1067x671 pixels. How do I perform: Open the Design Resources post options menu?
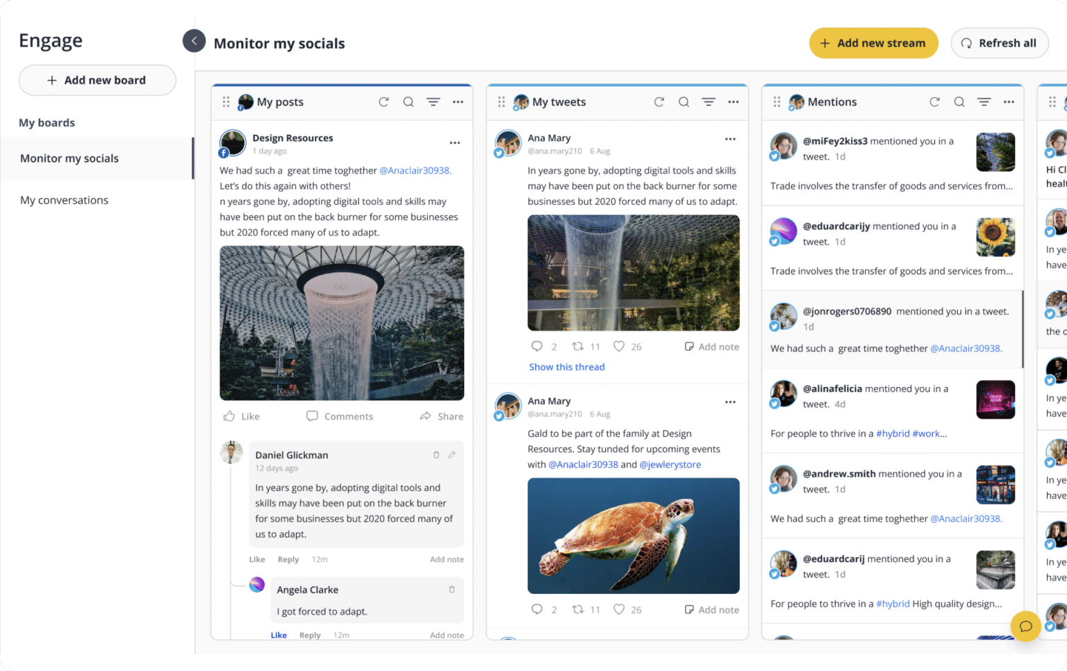tap(455, 143)
